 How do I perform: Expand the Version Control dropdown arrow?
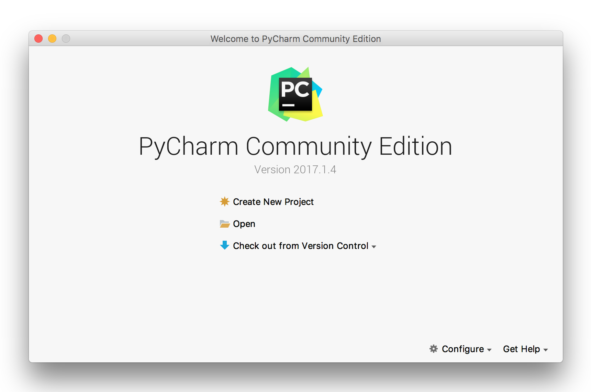coord(374,247)
